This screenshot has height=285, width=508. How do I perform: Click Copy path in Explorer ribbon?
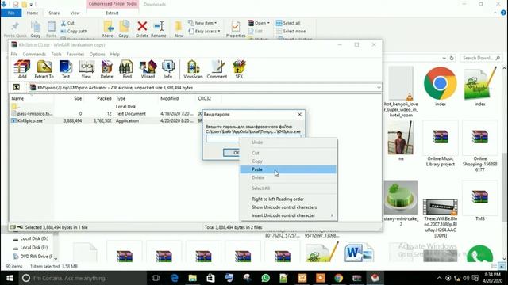click(74, 32)
